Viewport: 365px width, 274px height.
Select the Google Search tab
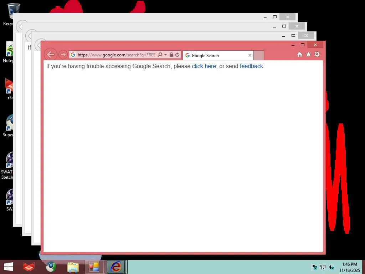click(218, 55)
